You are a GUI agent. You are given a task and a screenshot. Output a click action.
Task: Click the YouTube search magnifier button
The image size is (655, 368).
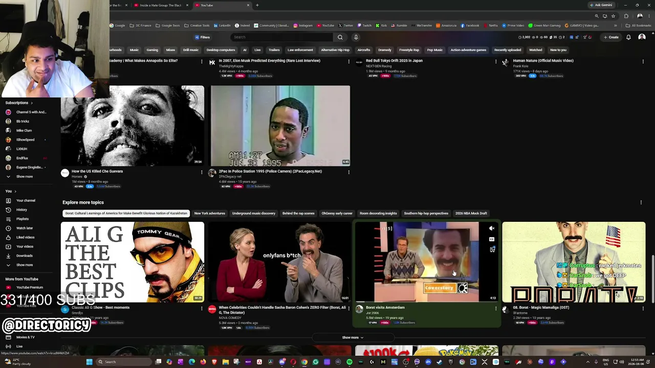pos(340,37)
